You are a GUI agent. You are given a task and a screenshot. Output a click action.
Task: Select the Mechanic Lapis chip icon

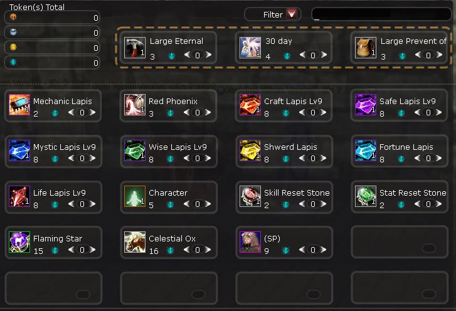click(19, 105)
